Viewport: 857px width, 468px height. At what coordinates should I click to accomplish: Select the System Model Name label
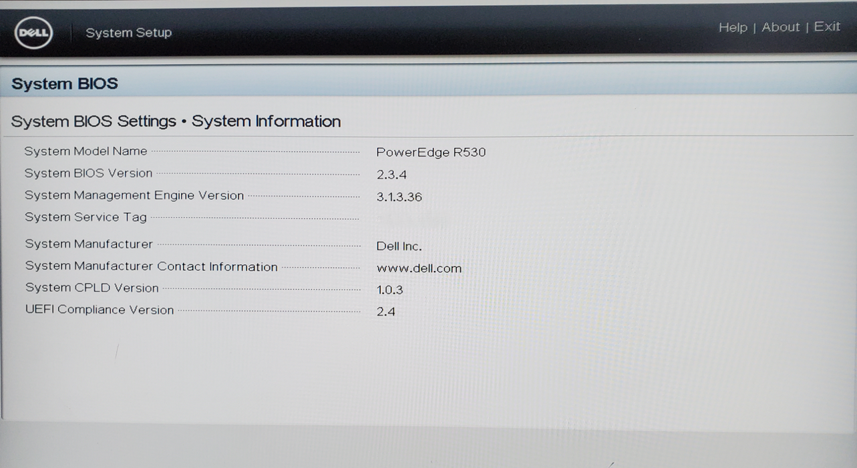point(85,151)
